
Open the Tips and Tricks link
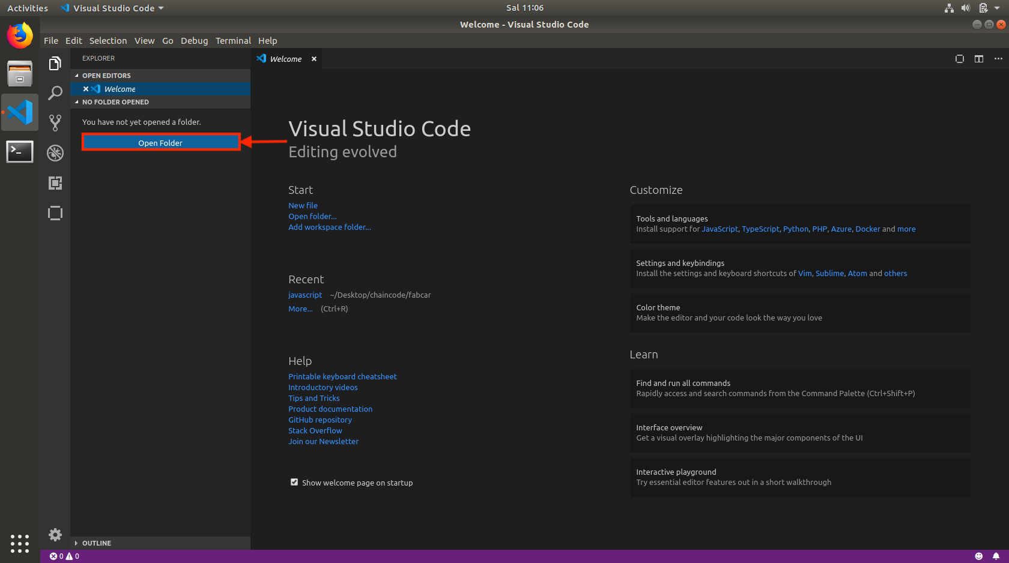314,398
